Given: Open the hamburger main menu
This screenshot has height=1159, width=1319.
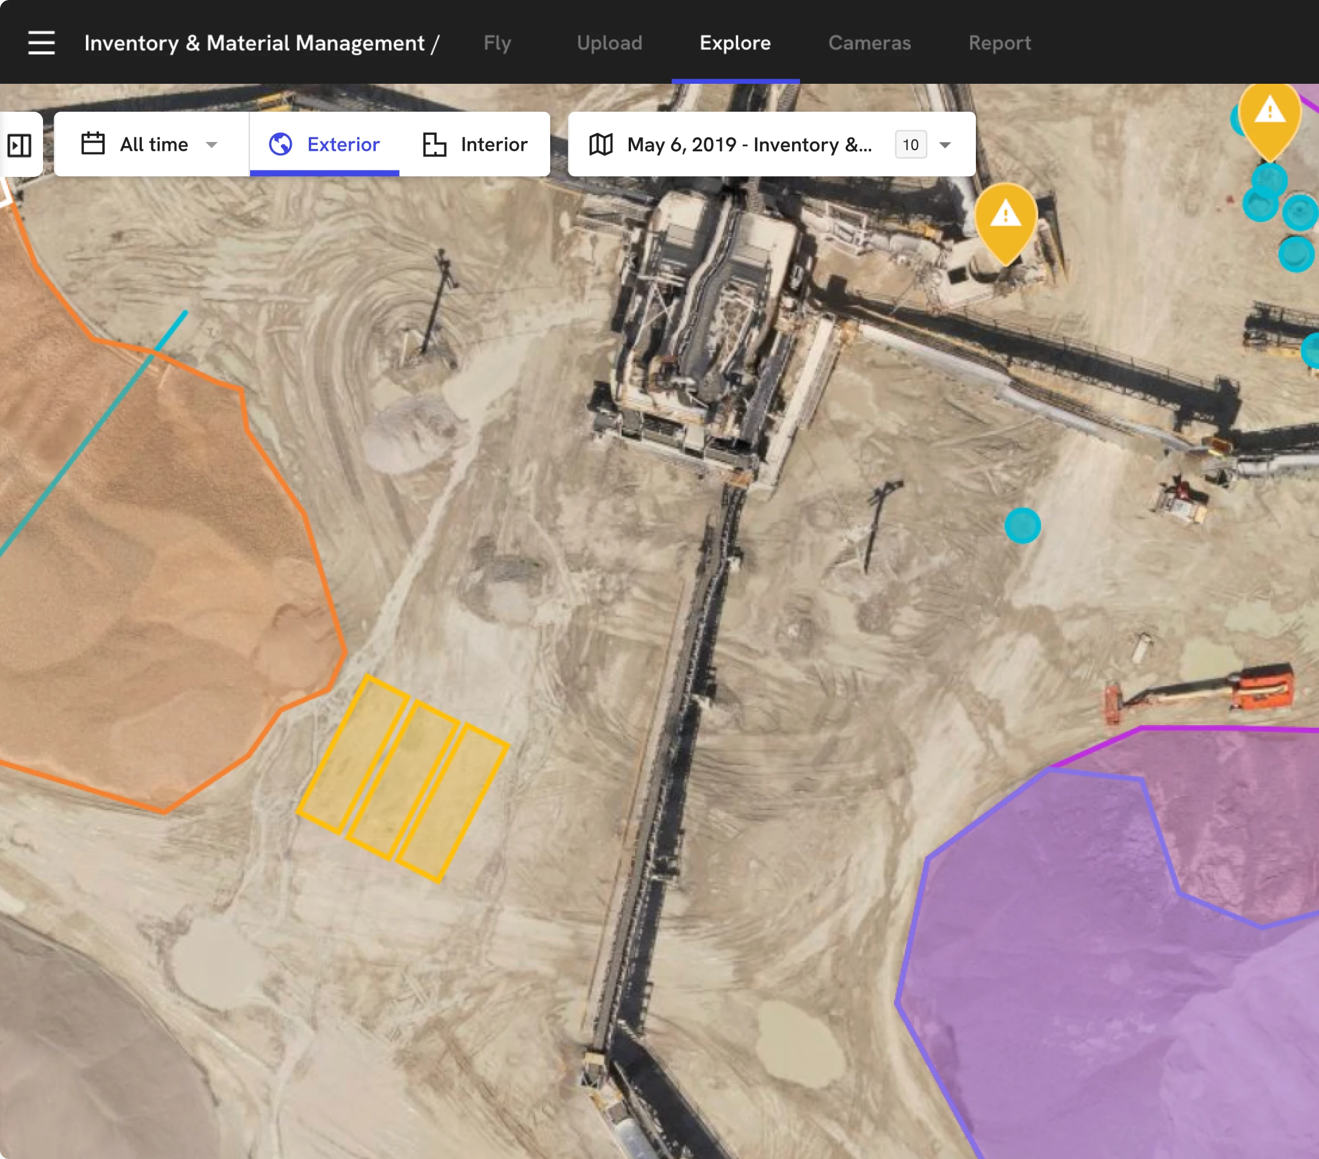Looking at the screenshot, I should pyautogui.click(x=41, y=42).
